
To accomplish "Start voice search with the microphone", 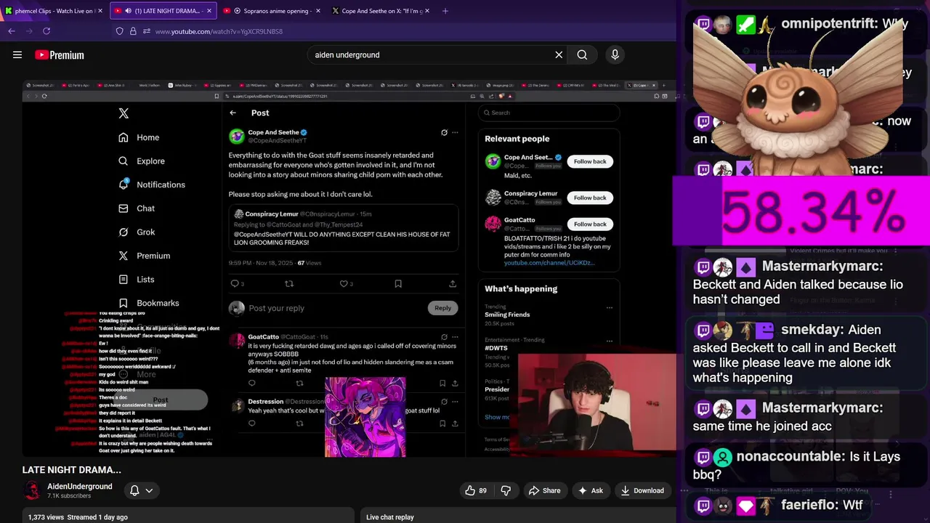I will coord(615,54).
